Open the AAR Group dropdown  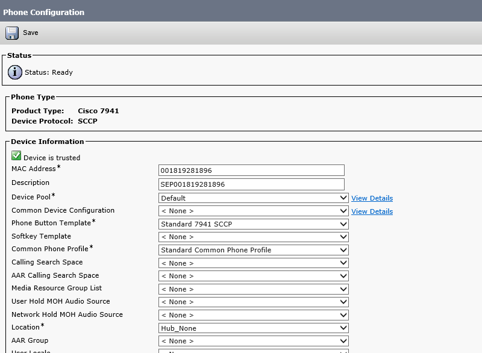click(x=254, y=341)
